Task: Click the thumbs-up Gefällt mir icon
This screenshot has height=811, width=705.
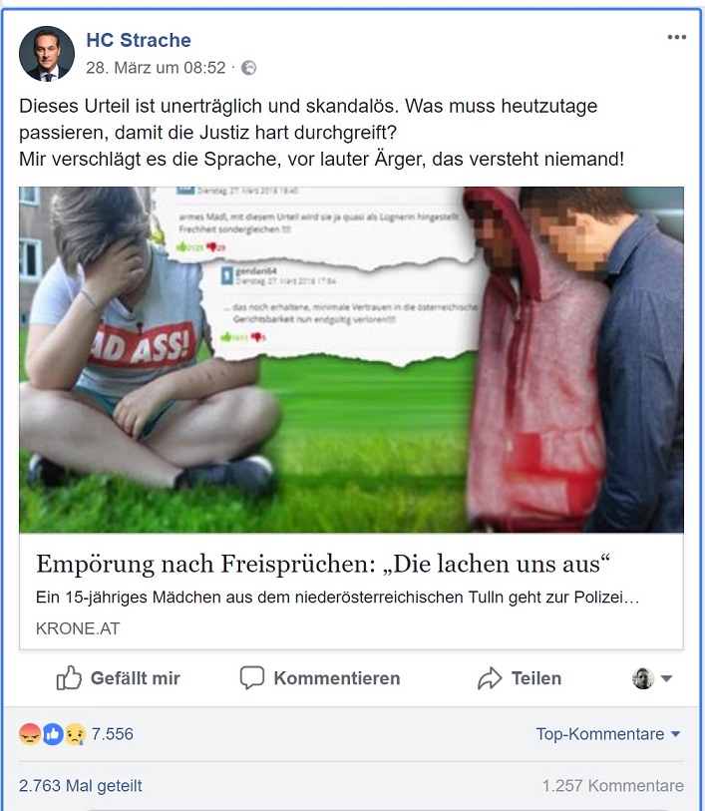Action: (x=69, y=677)
